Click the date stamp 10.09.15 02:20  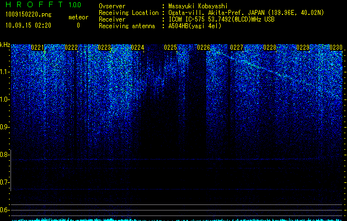(x=28, y=25)
